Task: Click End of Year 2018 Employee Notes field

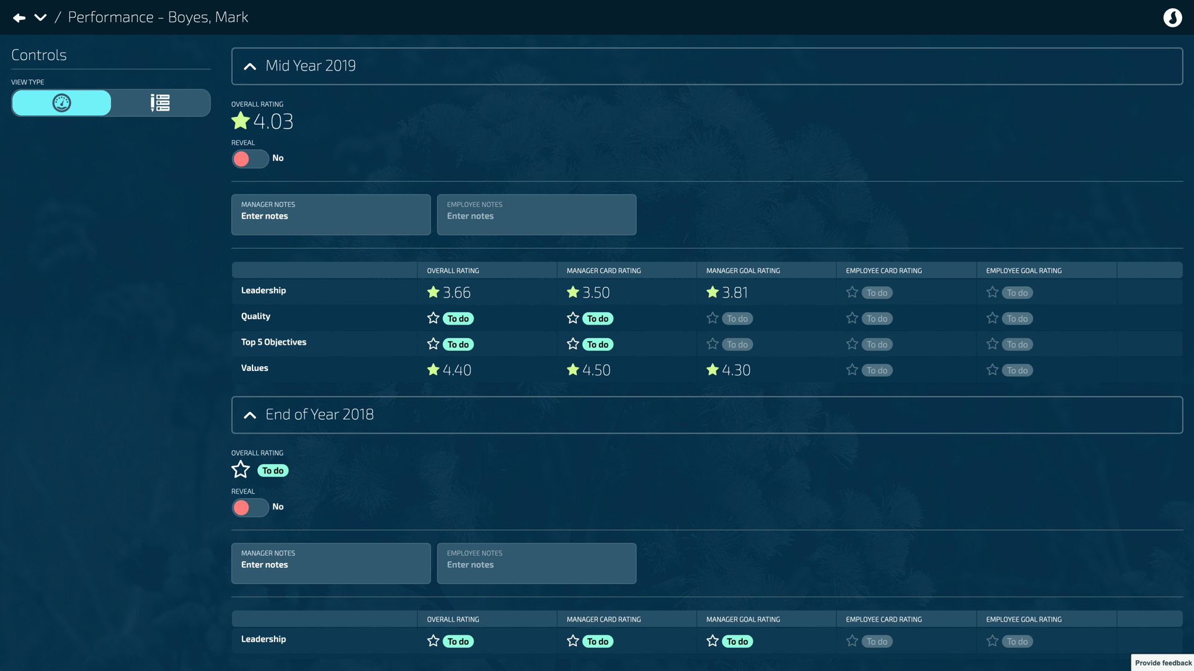Action: [x=536, y=564]
